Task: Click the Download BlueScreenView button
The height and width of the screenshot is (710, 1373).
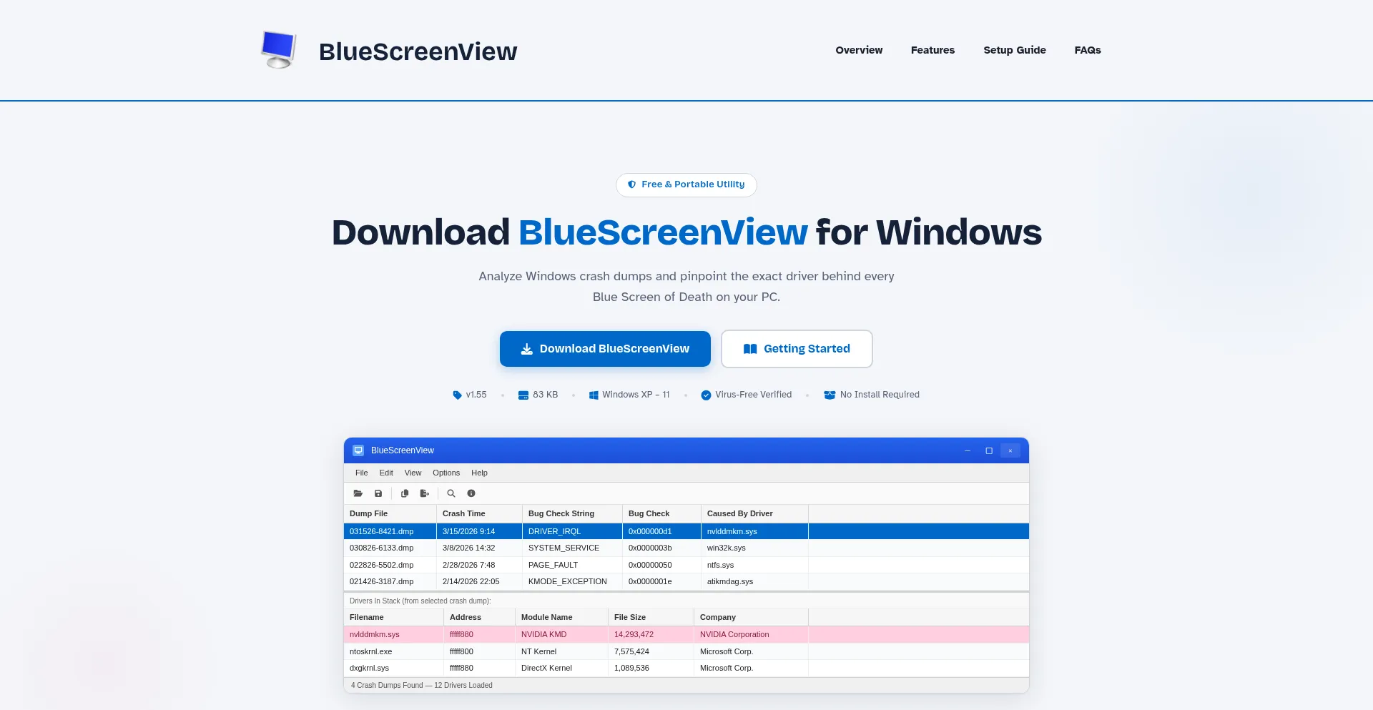Action: click(x=605, y=349)
